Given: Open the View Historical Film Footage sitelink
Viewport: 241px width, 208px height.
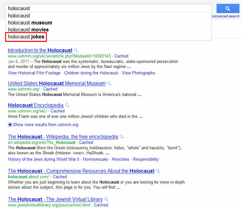Looking at the screenshot, I should [x=34, y=73].
